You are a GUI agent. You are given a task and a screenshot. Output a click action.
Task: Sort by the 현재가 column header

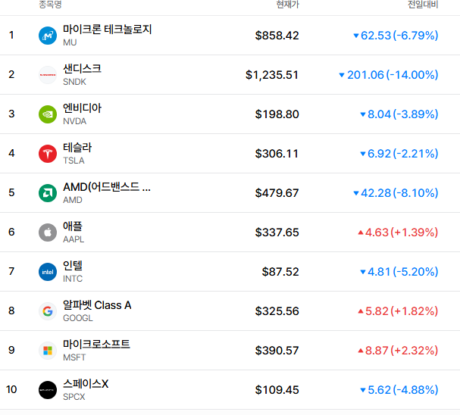click(x=287, y=5)
